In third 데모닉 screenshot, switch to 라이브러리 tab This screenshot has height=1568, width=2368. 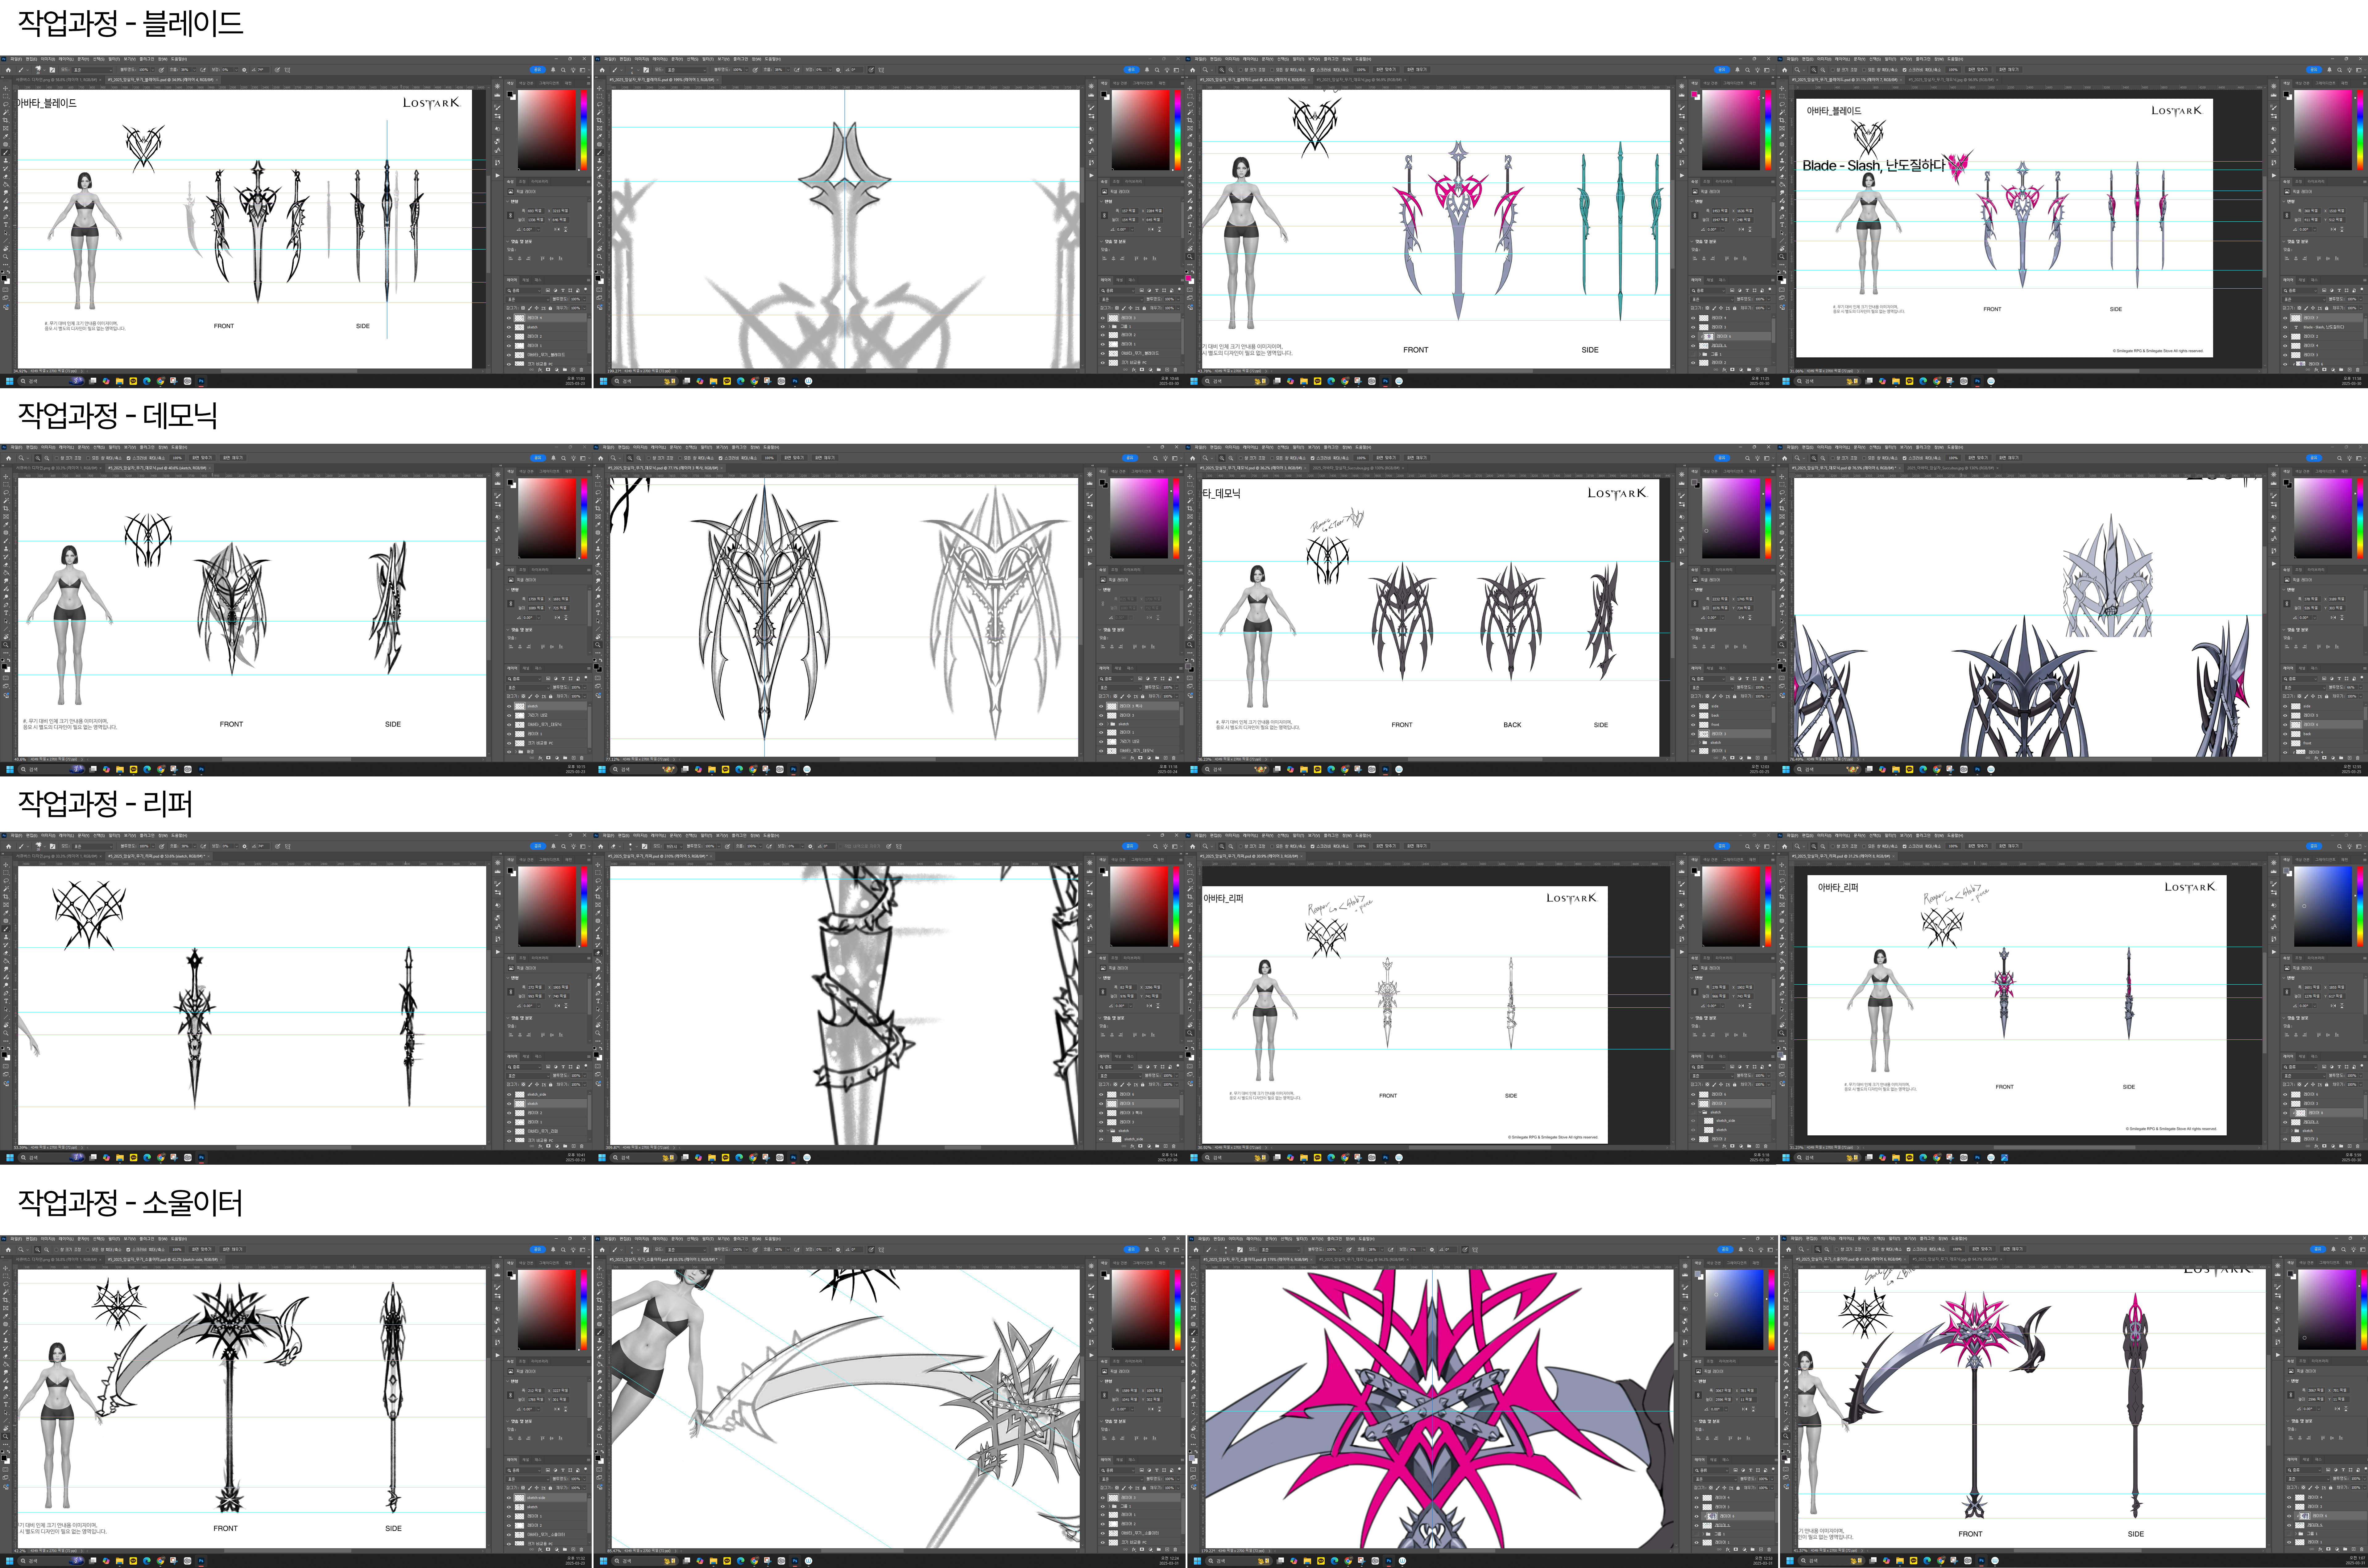coord(1724,570)
